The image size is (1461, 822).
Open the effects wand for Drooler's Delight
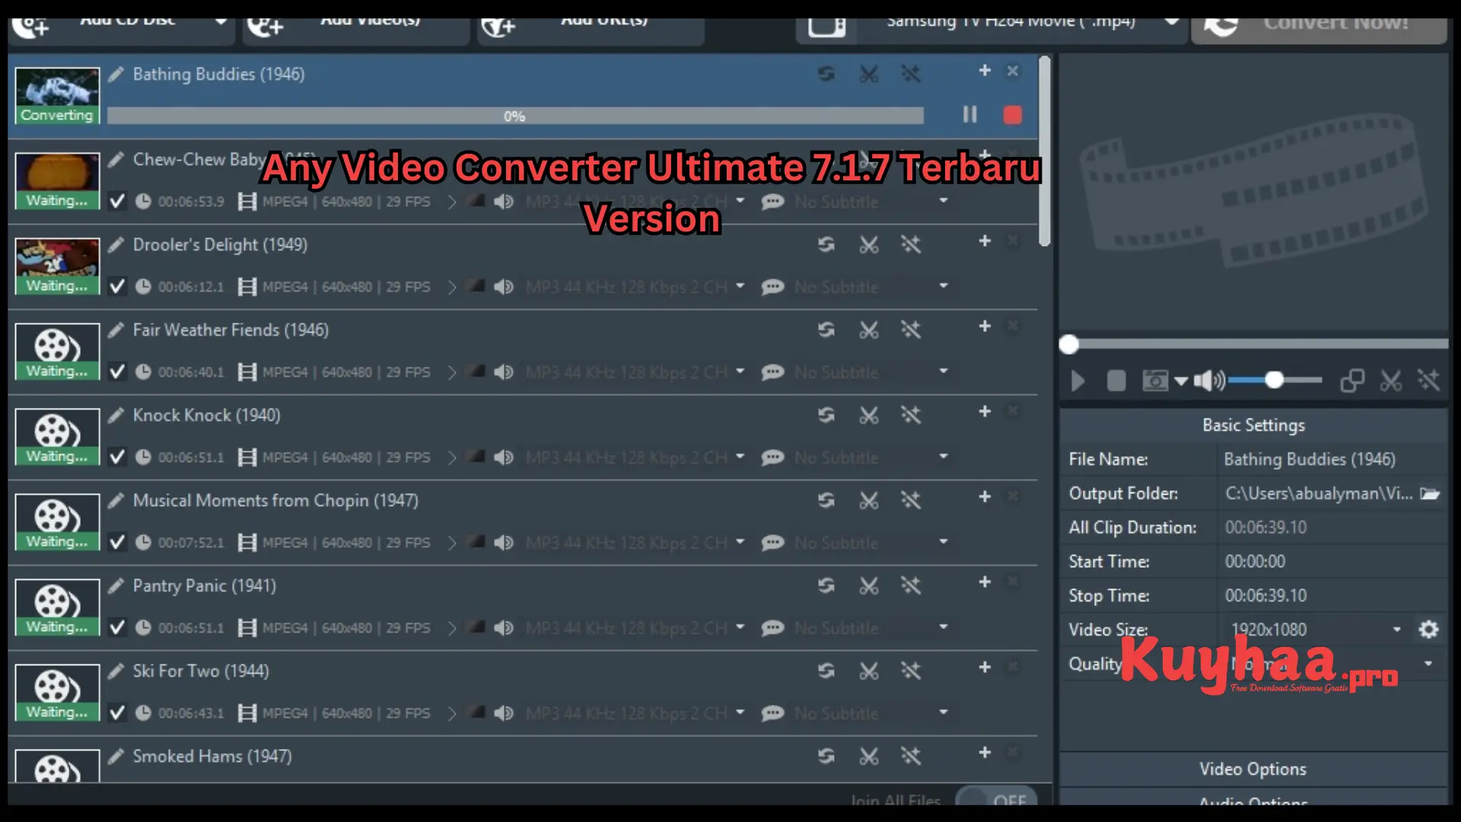click(x=911, y=244)
